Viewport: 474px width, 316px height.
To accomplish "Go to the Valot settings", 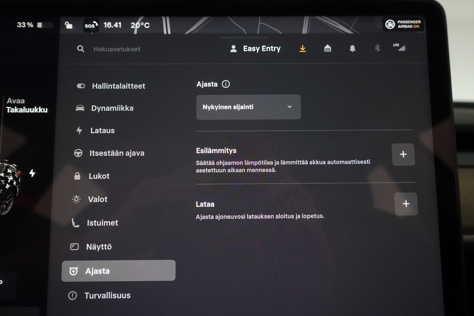I will click(90, 200).
